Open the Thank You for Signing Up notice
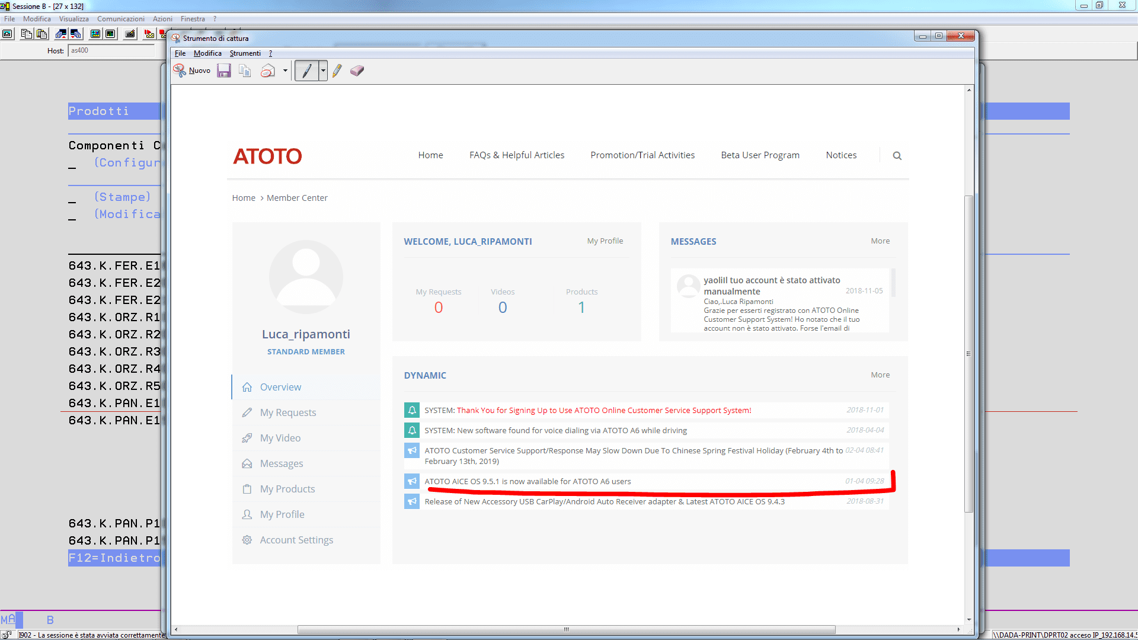Image resolution: width=1138 pixels, height=640 pixels. click(604, 410)
